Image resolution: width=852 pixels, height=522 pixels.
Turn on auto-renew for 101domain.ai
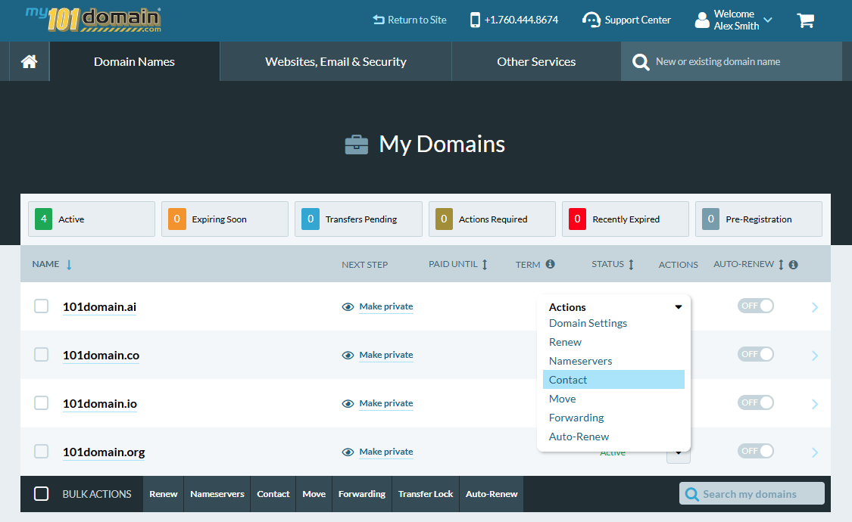tap(755, 306)
